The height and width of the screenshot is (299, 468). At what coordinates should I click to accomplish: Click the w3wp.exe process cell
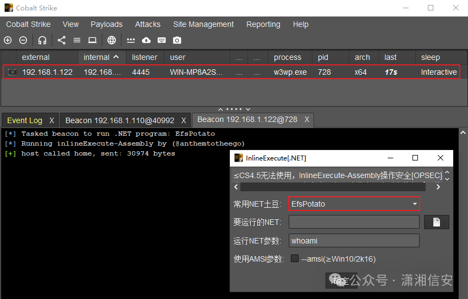(290, 72)
